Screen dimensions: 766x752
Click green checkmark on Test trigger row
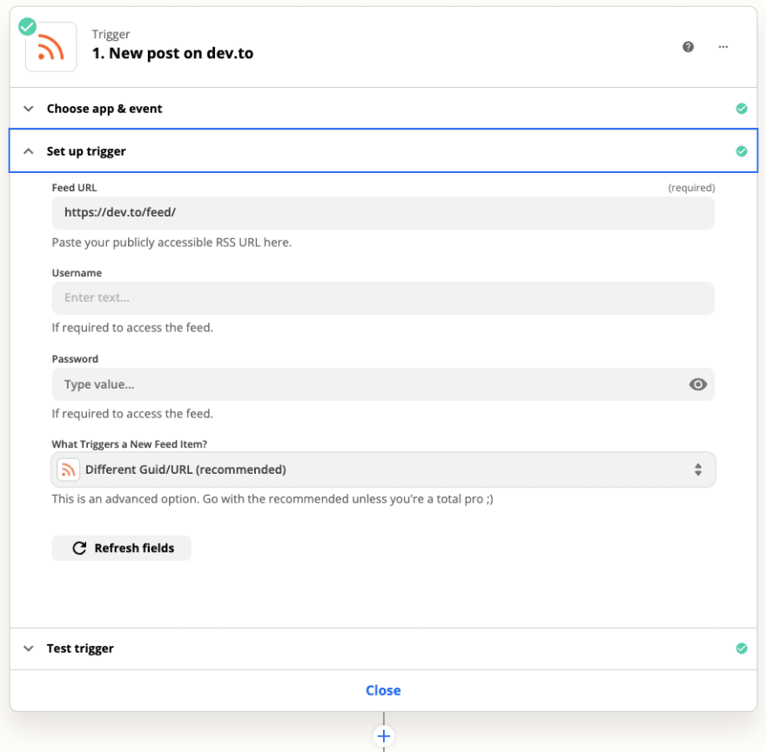coord(742,648)
